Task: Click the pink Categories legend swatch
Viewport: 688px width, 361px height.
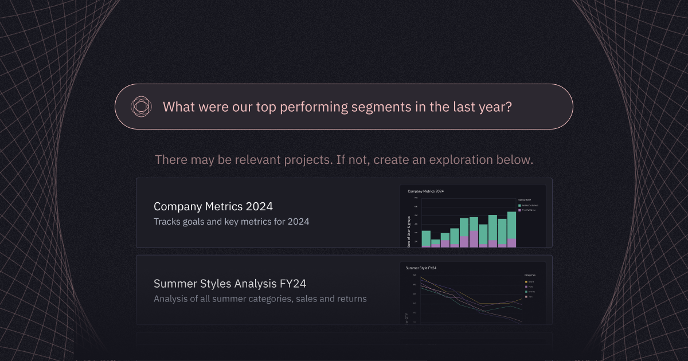Action: [526, 297]
